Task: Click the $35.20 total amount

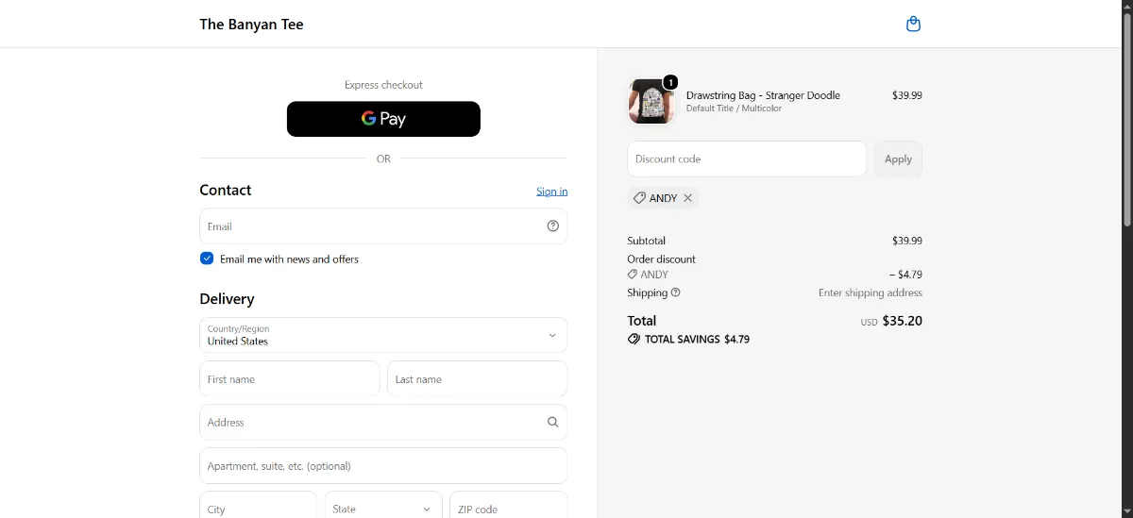Action: 903,321
